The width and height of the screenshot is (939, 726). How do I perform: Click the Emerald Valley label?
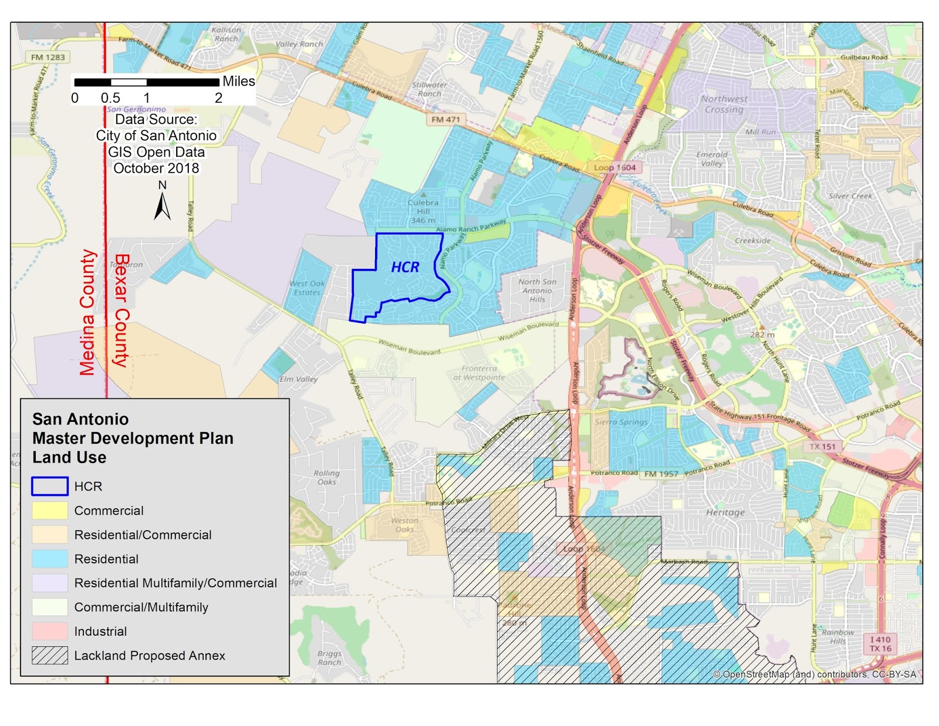pyautogui.click(x=712, y=159)
